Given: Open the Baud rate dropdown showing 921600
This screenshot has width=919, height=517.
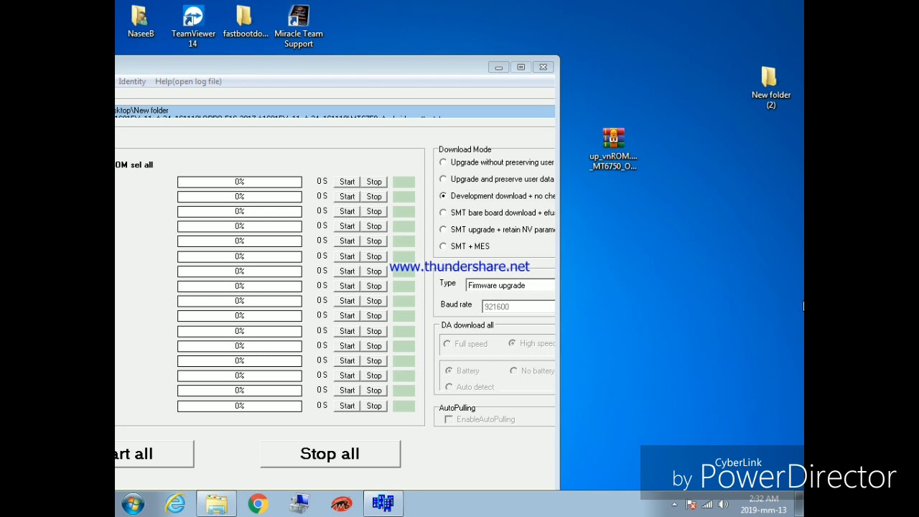Looking at the screenshot, I should pyautogui.click(x=518, y=307).
